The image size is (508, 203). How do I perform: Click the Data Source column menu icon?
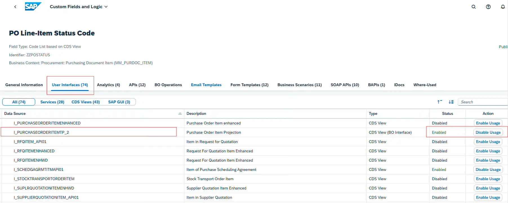pyautogui.click(x=180, y=113)
